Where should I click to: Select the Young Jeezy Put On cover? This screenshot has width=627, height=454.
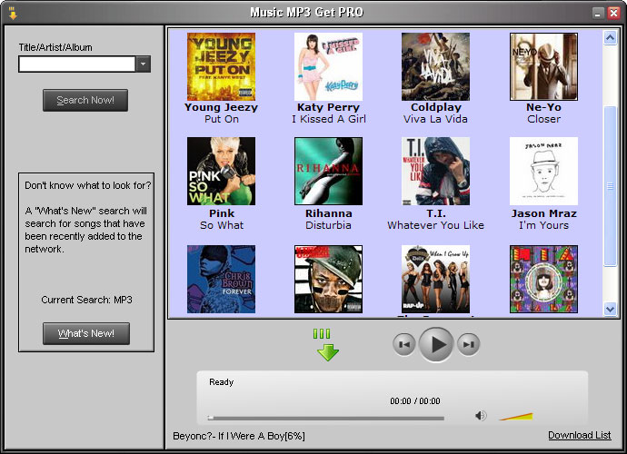221,66
